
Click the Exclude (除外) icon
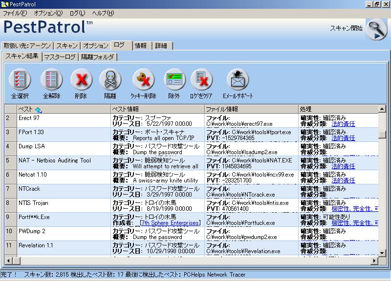pyautogui.click(x=174, y=80)
